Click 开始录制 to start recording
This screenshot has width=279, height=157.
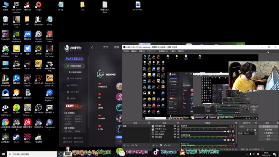(268, 130)
